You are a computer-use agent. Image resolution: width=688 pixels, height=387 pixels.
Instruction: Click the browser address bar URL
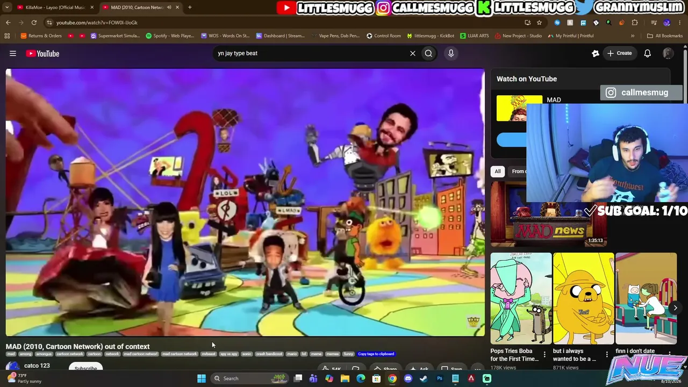point(97,23)
